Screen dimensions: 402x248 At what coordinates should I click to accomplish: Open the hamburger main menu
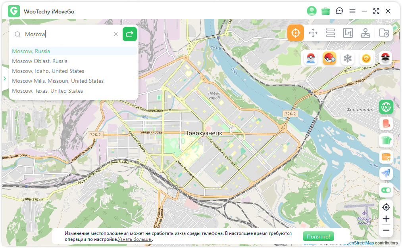coord(352,11)
